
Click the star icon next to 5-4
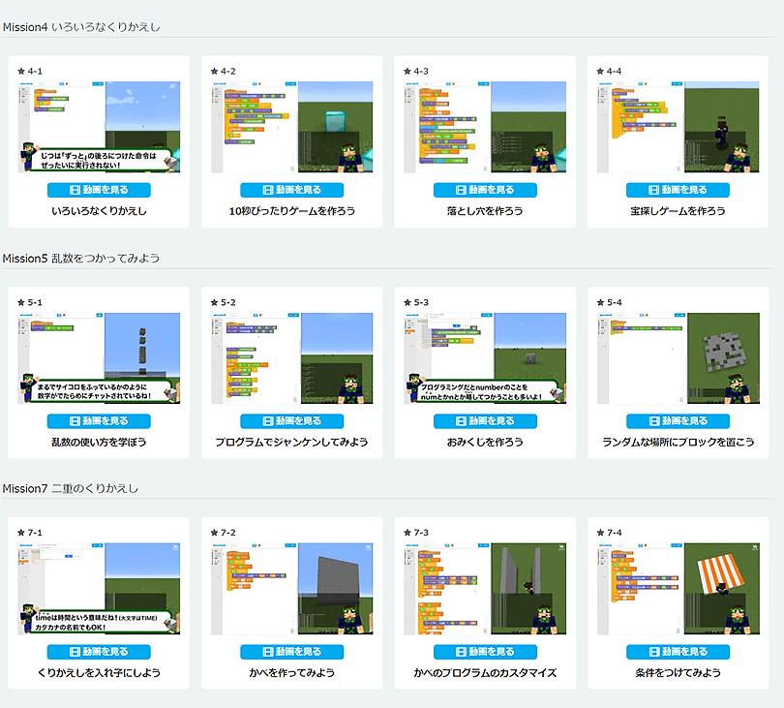[x=601, y=302]
